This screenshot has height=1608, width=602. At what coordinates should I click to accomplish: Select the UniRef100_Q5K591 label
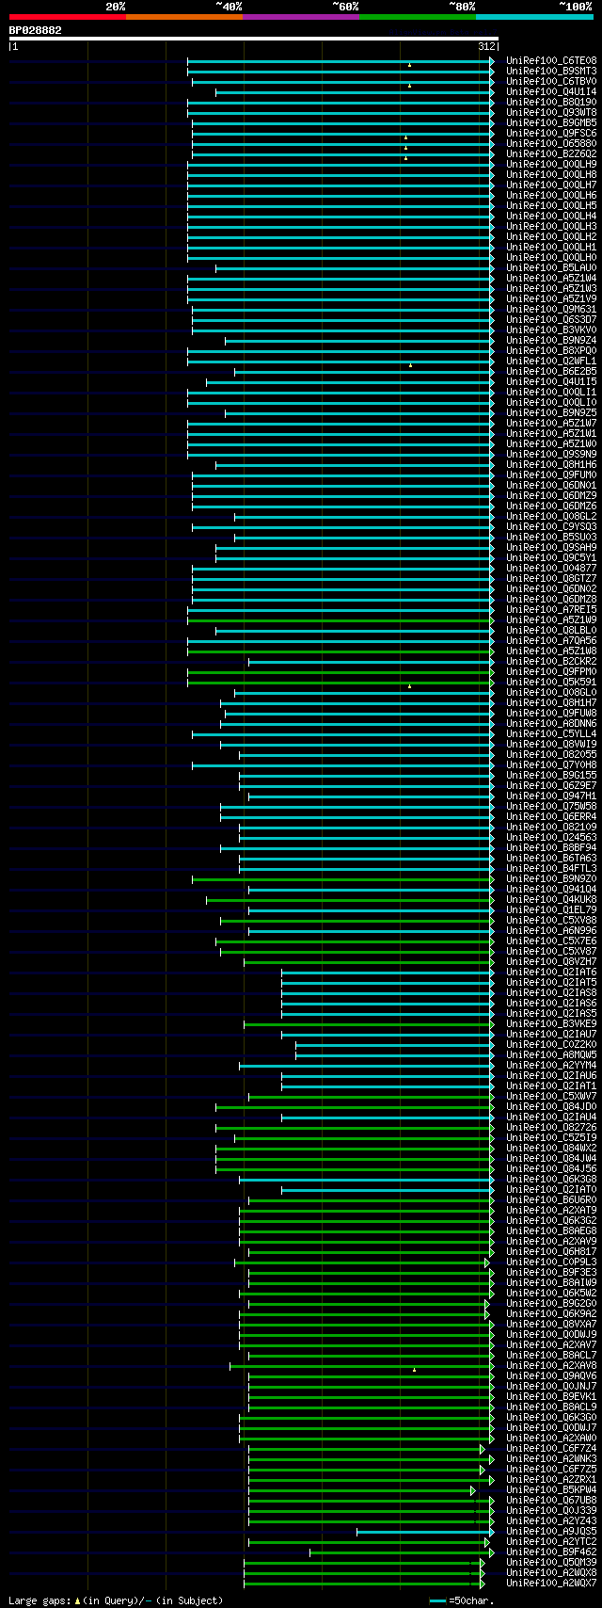click(x=551, y=682)
